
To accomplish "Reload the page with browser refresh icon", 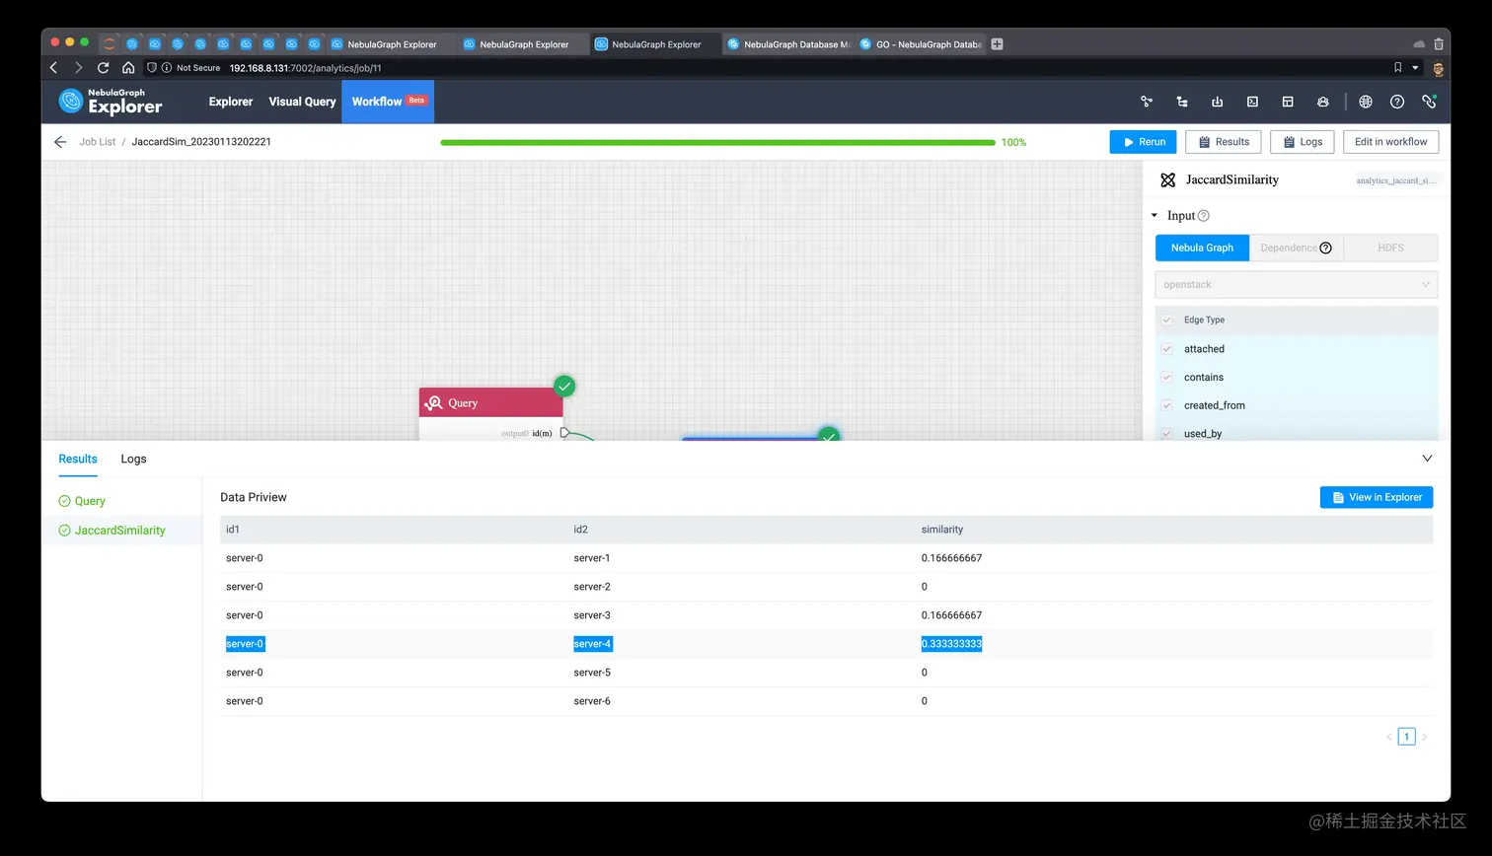I will 103,68.
